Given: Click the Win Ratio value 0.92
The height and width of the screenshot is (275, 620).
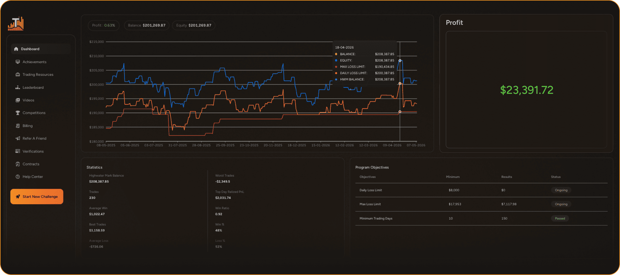Looking at the screenshot, I should pyautogui.click(x=219, y=214).
